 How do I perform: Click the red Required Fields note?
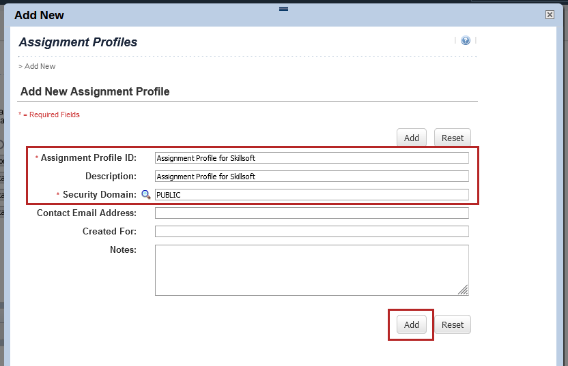point(49,115)
